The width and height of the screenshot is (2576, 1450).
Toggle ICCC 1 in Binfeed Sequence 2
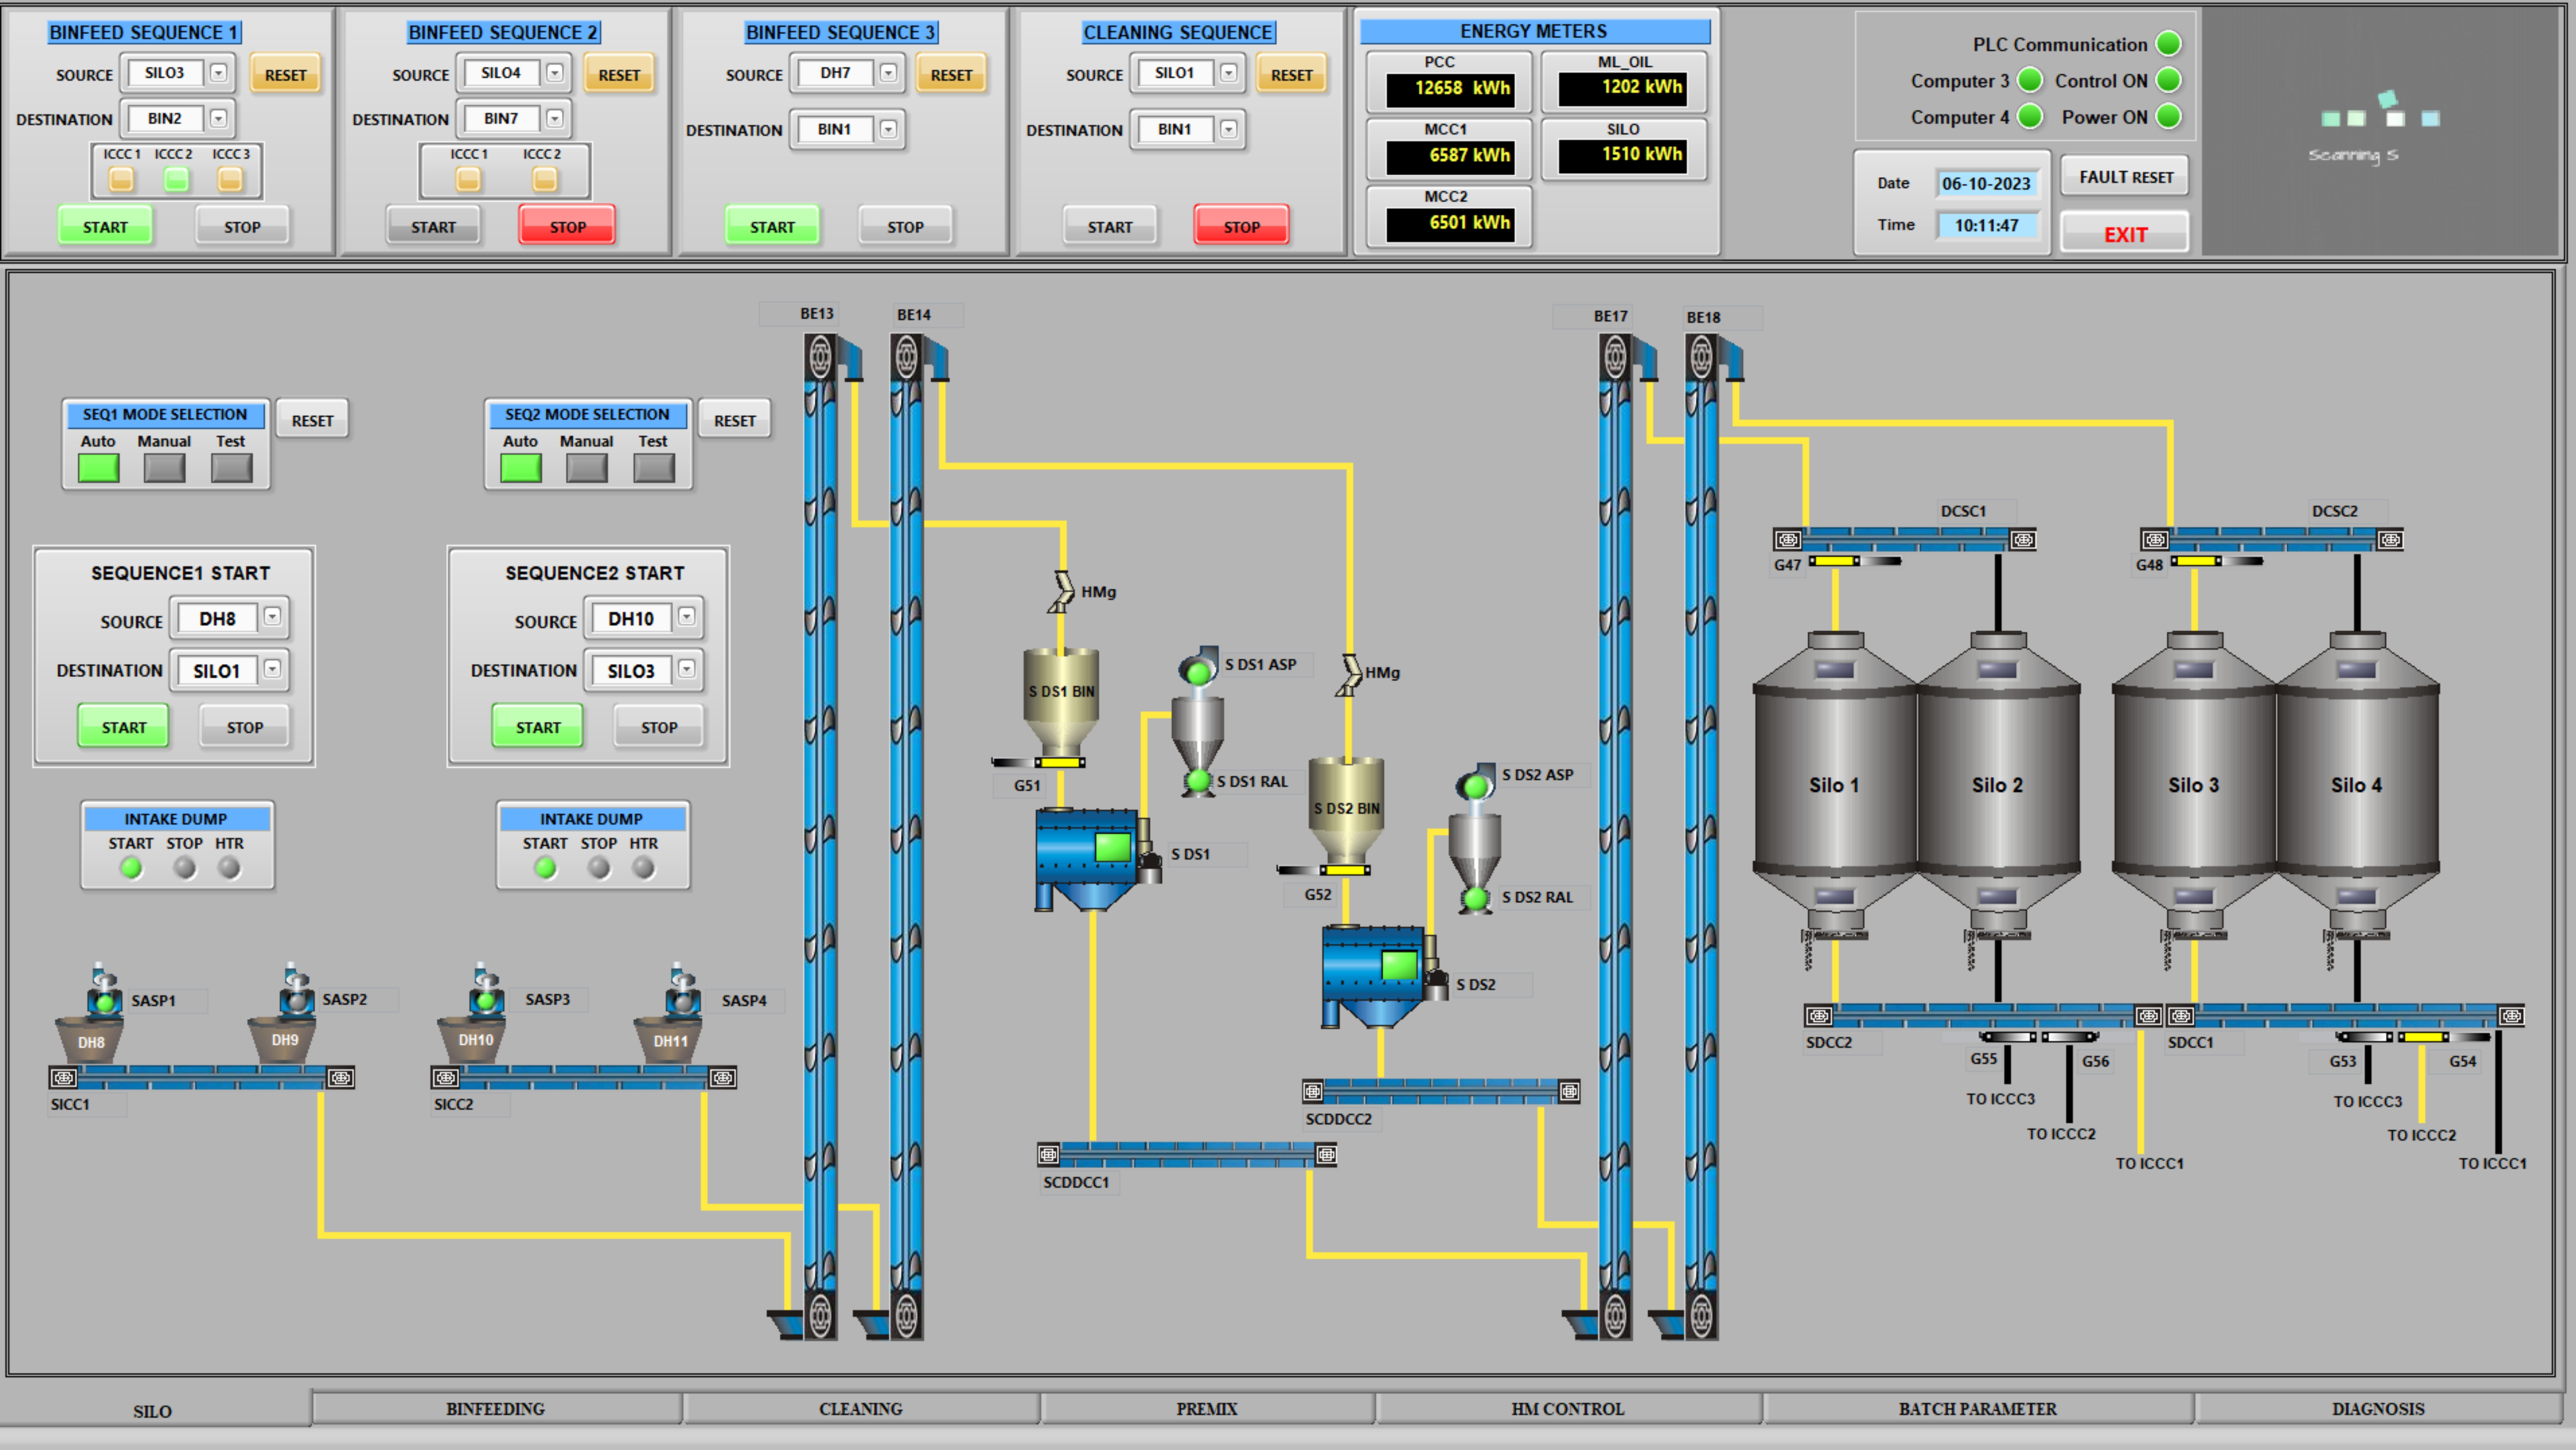[468, 180]
